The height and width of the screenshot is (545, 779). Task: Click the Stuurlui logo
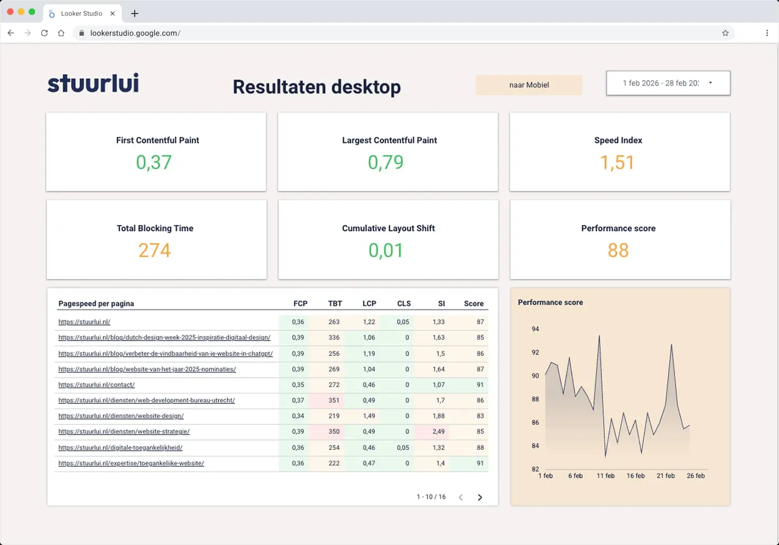click(93, 83)
